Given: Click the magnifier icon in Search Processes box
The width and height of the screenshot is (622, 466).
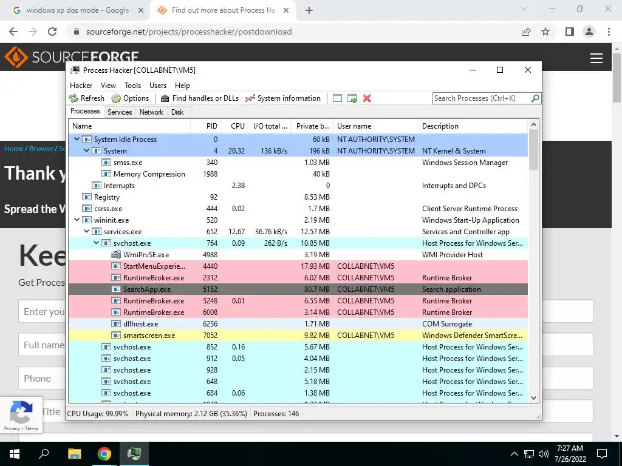Looking at the screenshot, I should pos(535,98).
